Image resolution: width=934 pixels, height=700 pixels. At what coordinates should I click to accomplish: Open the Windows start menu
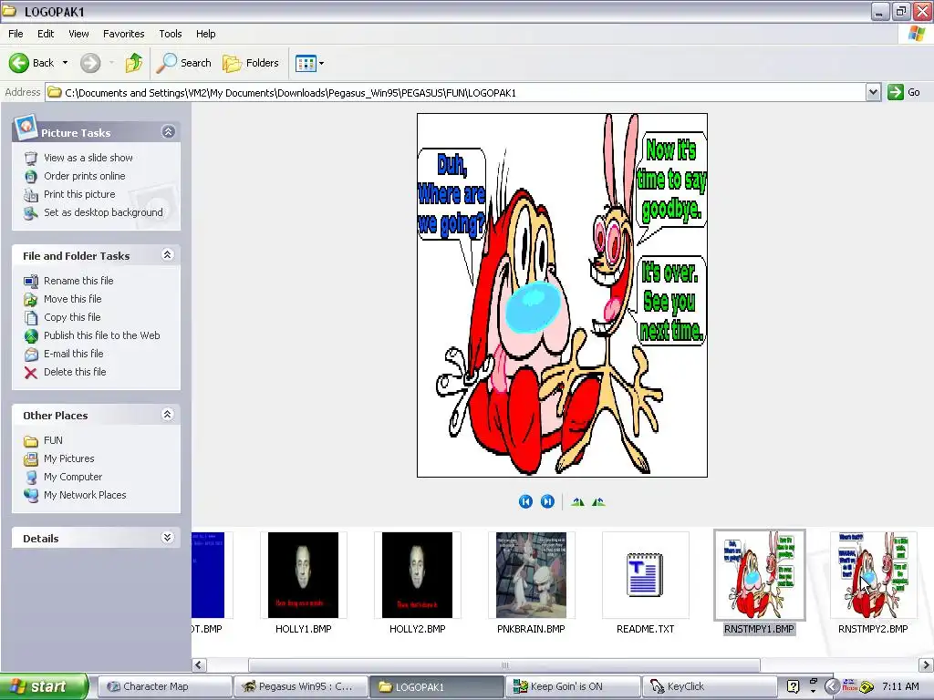[44, 687]
